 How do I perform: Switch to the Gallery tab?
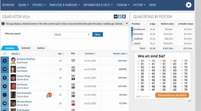41,48
